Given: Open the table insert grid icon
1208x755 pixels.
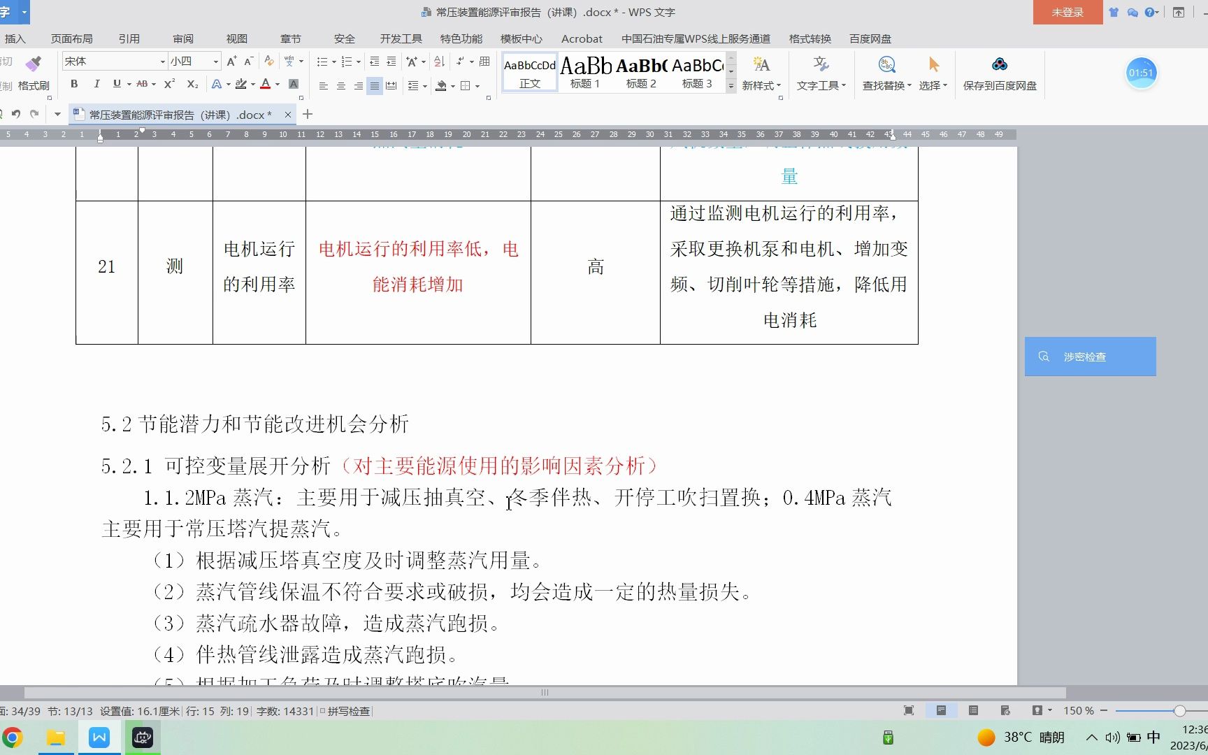Looking at the screenshot, I should (484, 62).
